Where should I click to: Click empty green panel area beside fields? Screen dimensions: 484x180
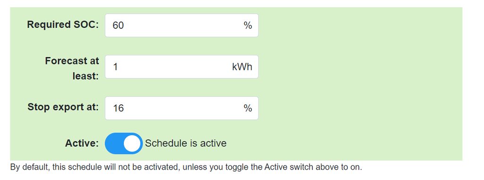(360, 83)
